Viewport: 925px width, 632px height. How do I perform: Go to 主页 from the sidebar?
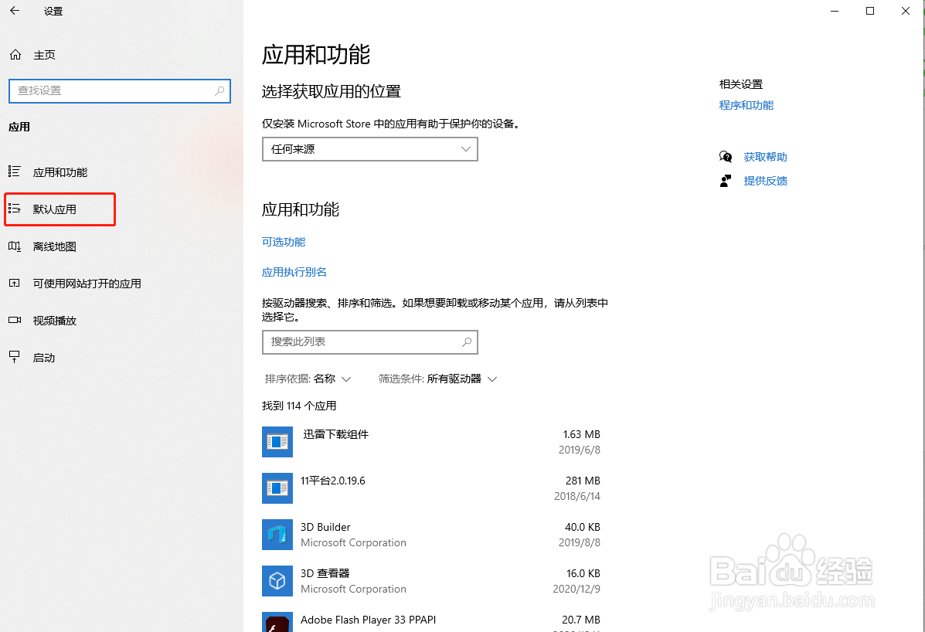15,54
